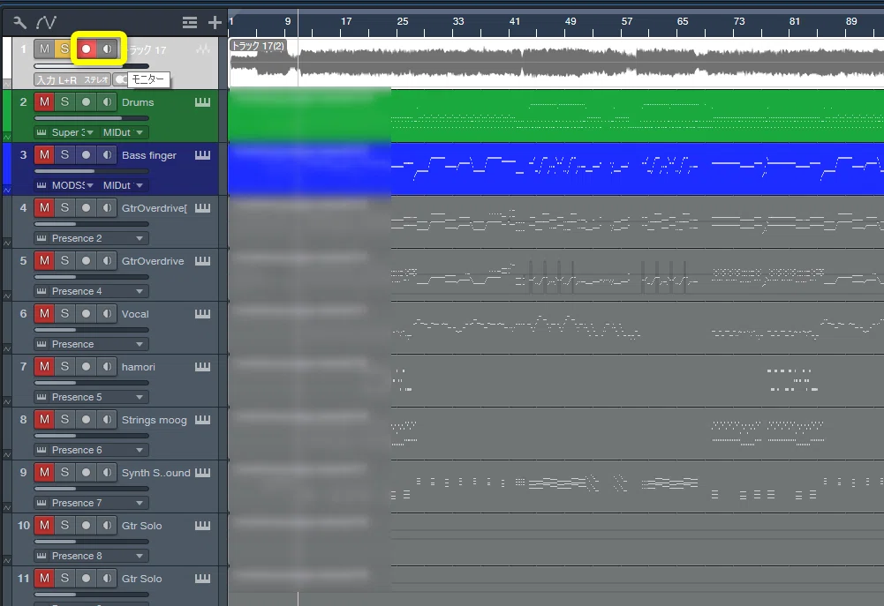Unmute track 11 Gtr Solo

click(44, 579)
